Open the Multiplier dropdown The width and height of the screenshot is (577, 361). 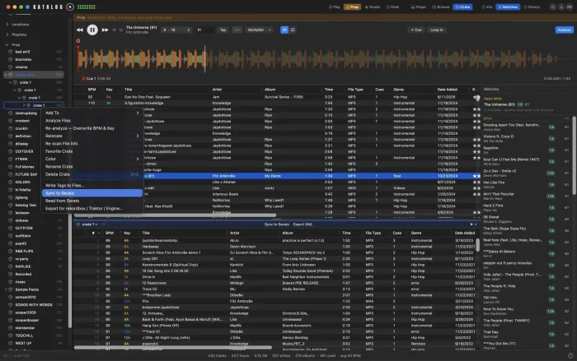(259, 30)
